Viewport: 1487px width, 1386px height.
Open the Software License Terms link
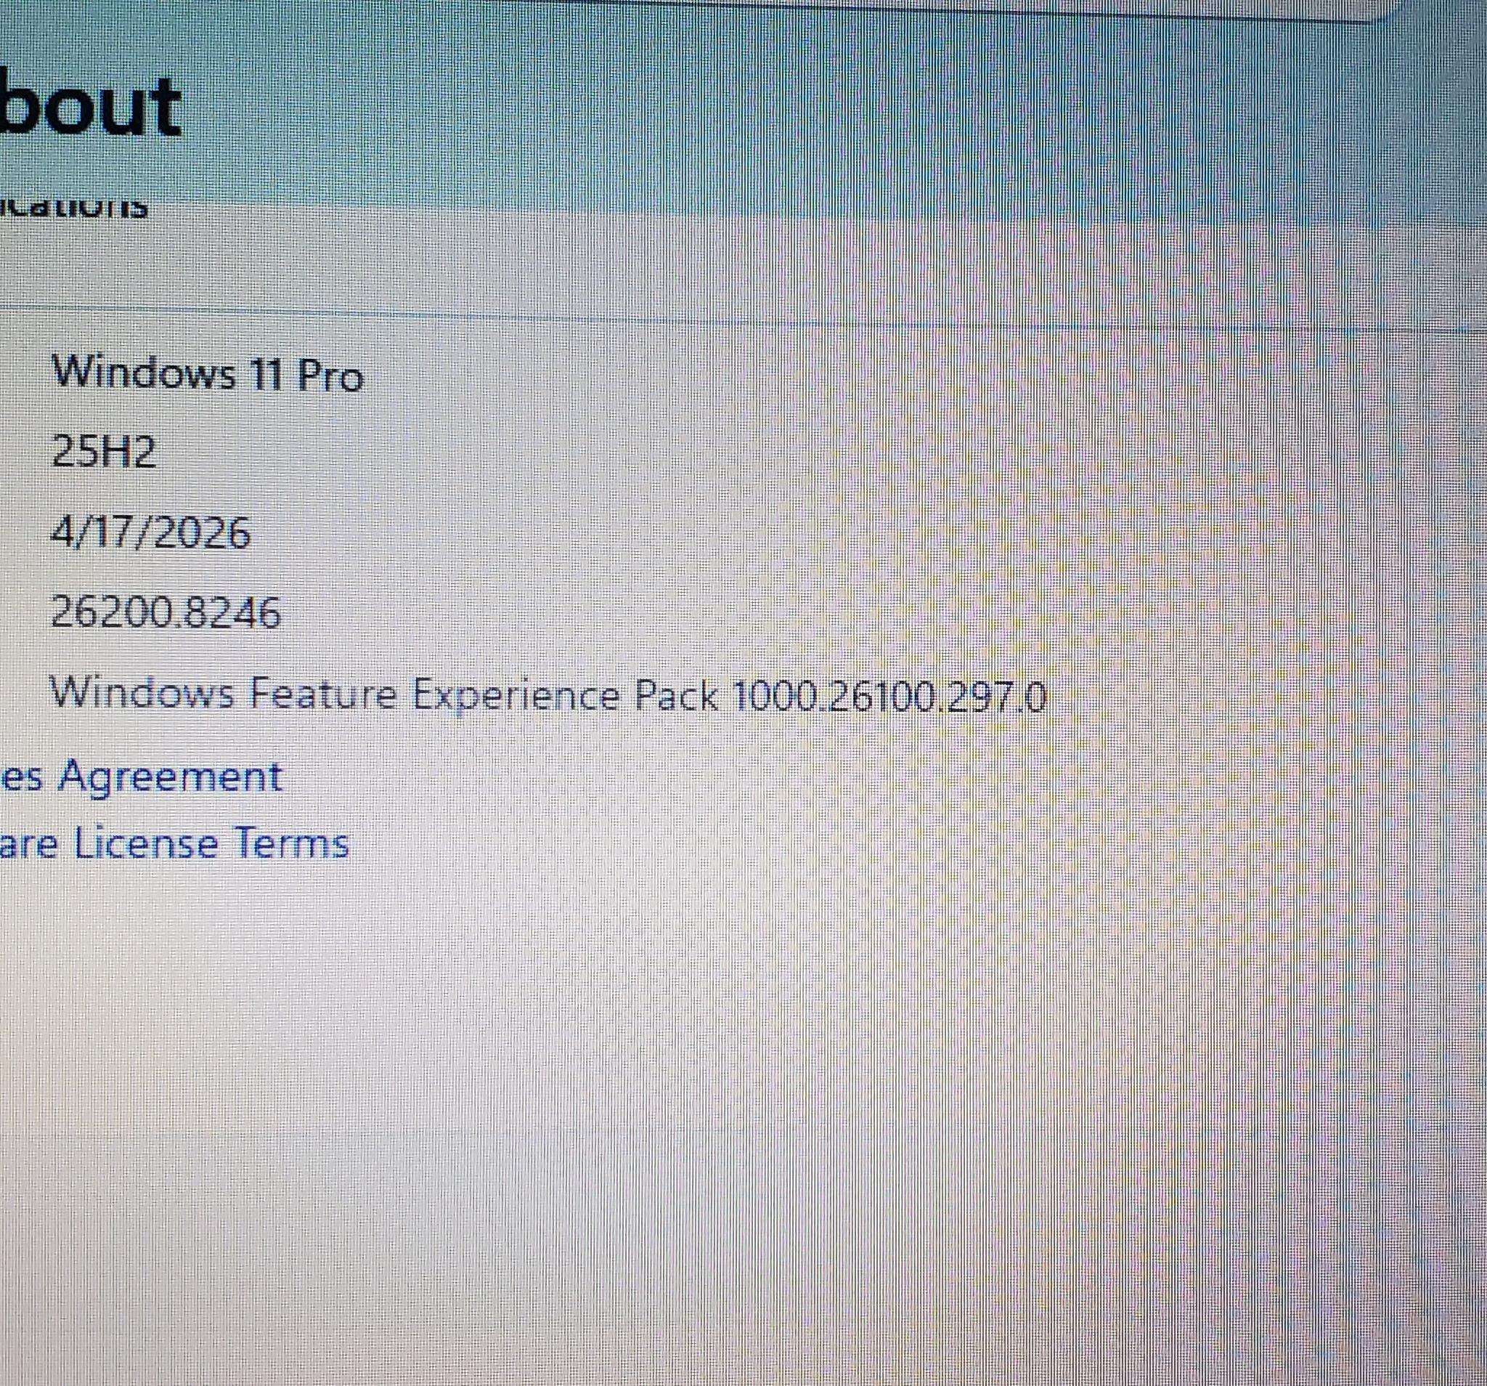point(174,844)
